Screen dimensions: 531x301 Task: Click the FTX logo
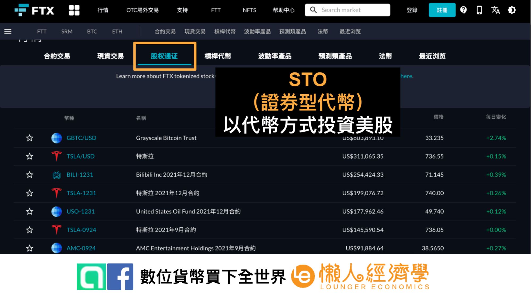coord(34,10)
